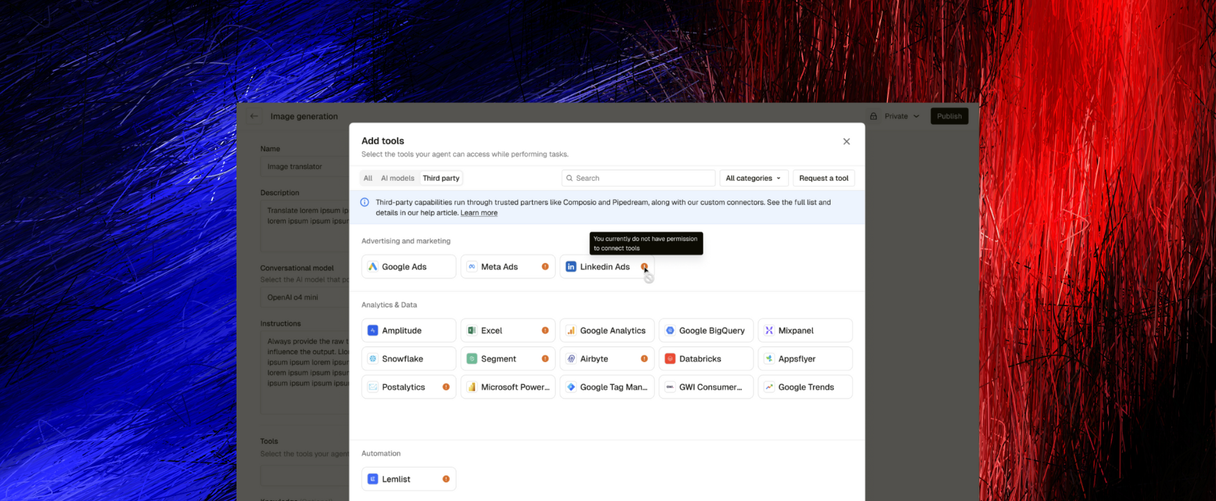This screenshot has height=501, width=1216.
Task: Click the Meta Ads logo icon
Action: click(x=472, y=267)
